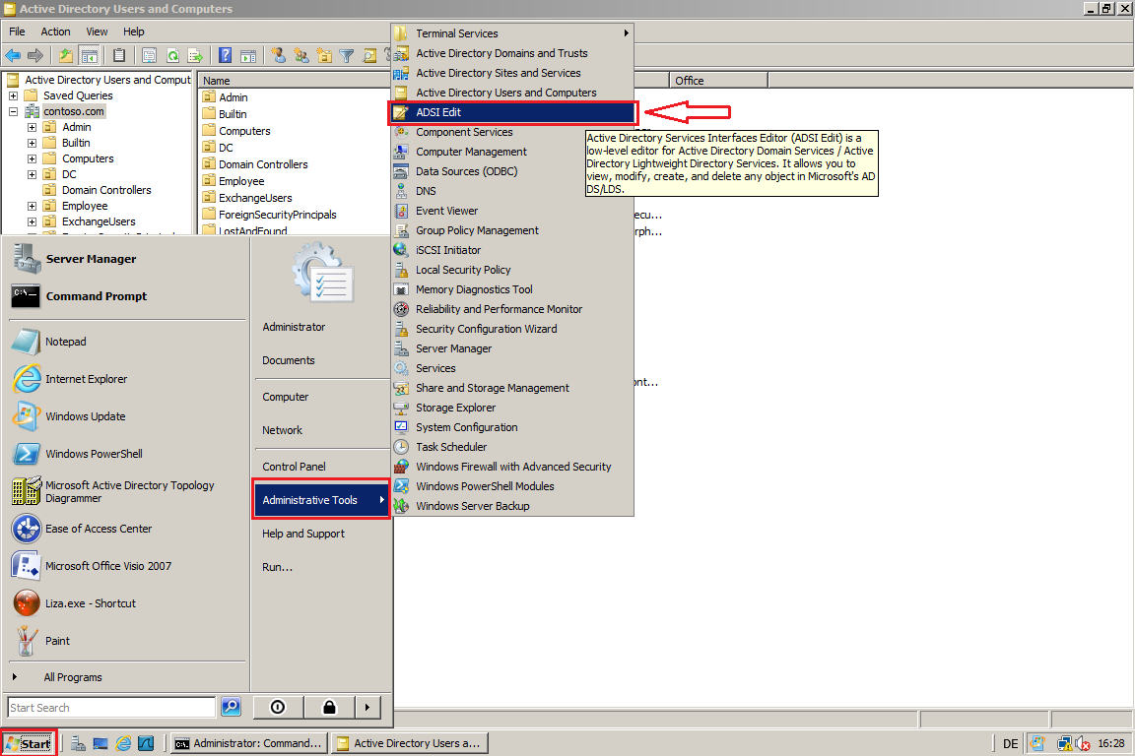Open Properties via toolbar icon
The height and width of the screenshot is (756, 1135).
tap(149, 55)
